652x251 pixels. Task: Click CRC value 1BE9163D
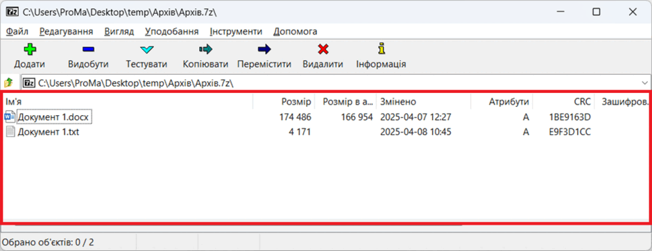pos(570,118)
